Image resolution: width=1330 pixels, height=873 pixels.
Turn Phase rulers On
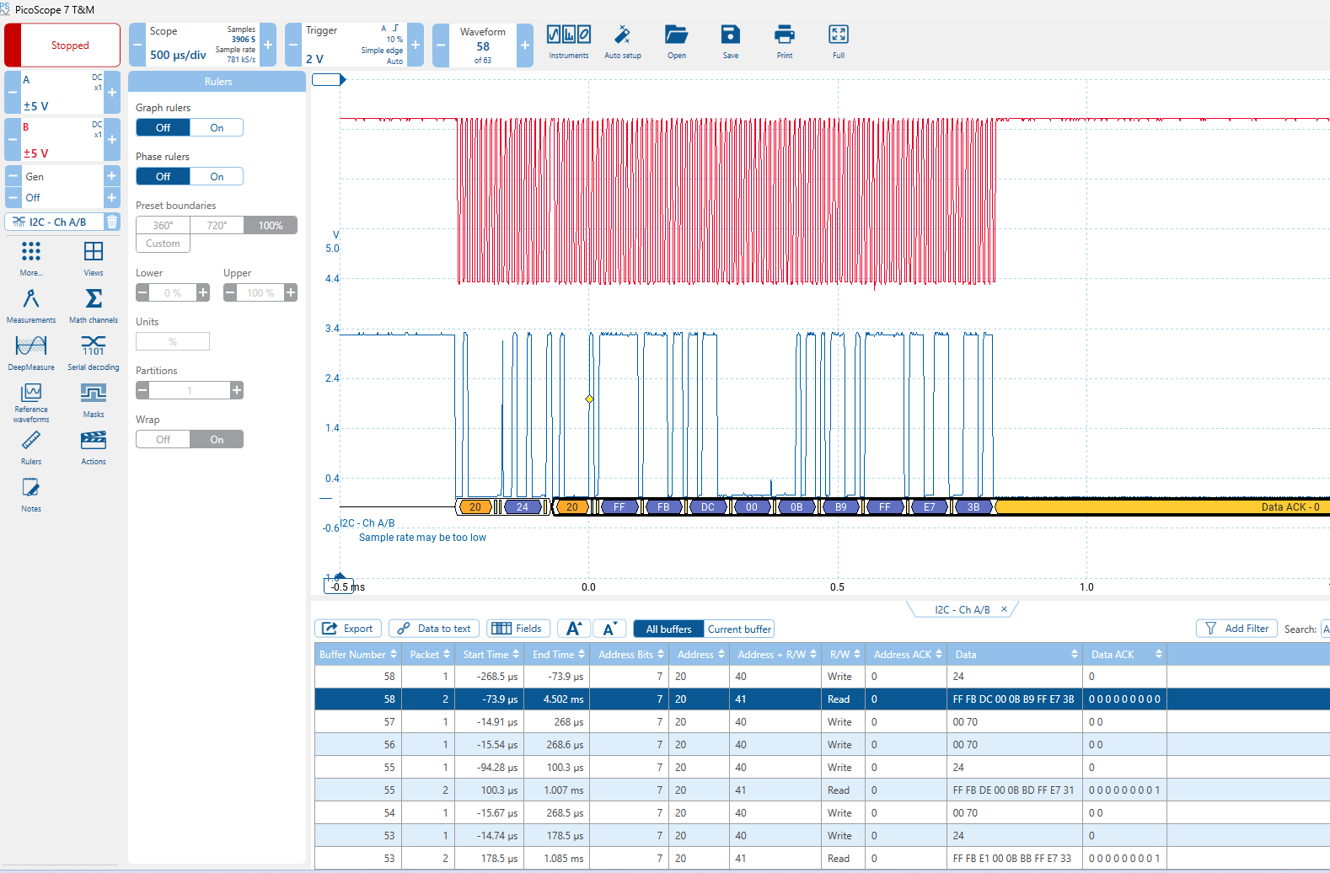coord(217,176)
